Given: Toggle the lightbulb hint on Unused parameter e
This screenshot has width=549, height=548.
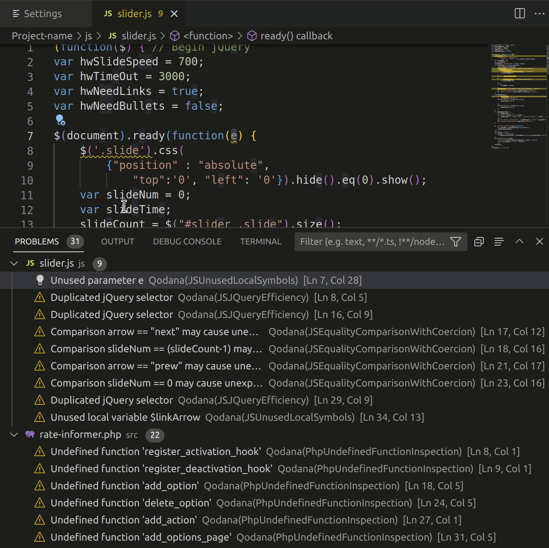Looking at the screenshot, I should 41,280.
